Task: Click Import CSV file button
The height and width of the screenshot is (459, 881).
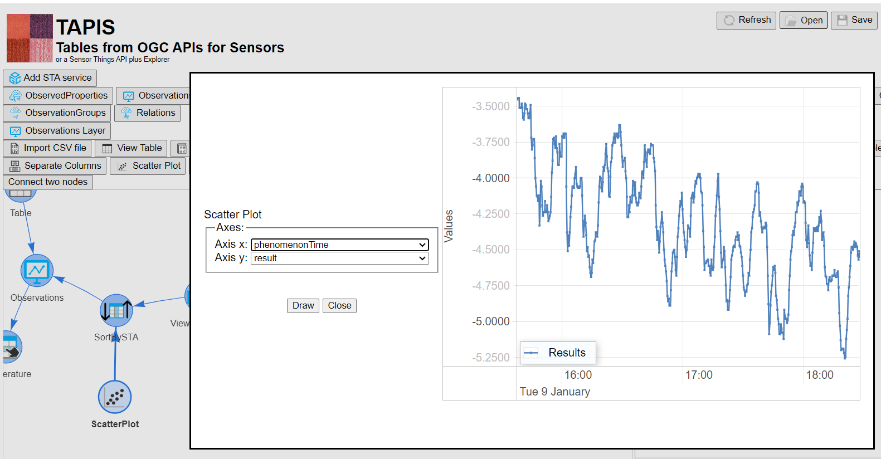Action: click(x=47, y=148)
